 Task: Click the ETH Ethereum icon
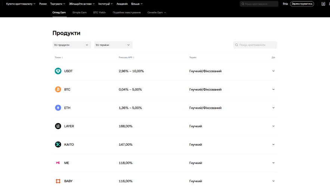[x=58, y=108]
